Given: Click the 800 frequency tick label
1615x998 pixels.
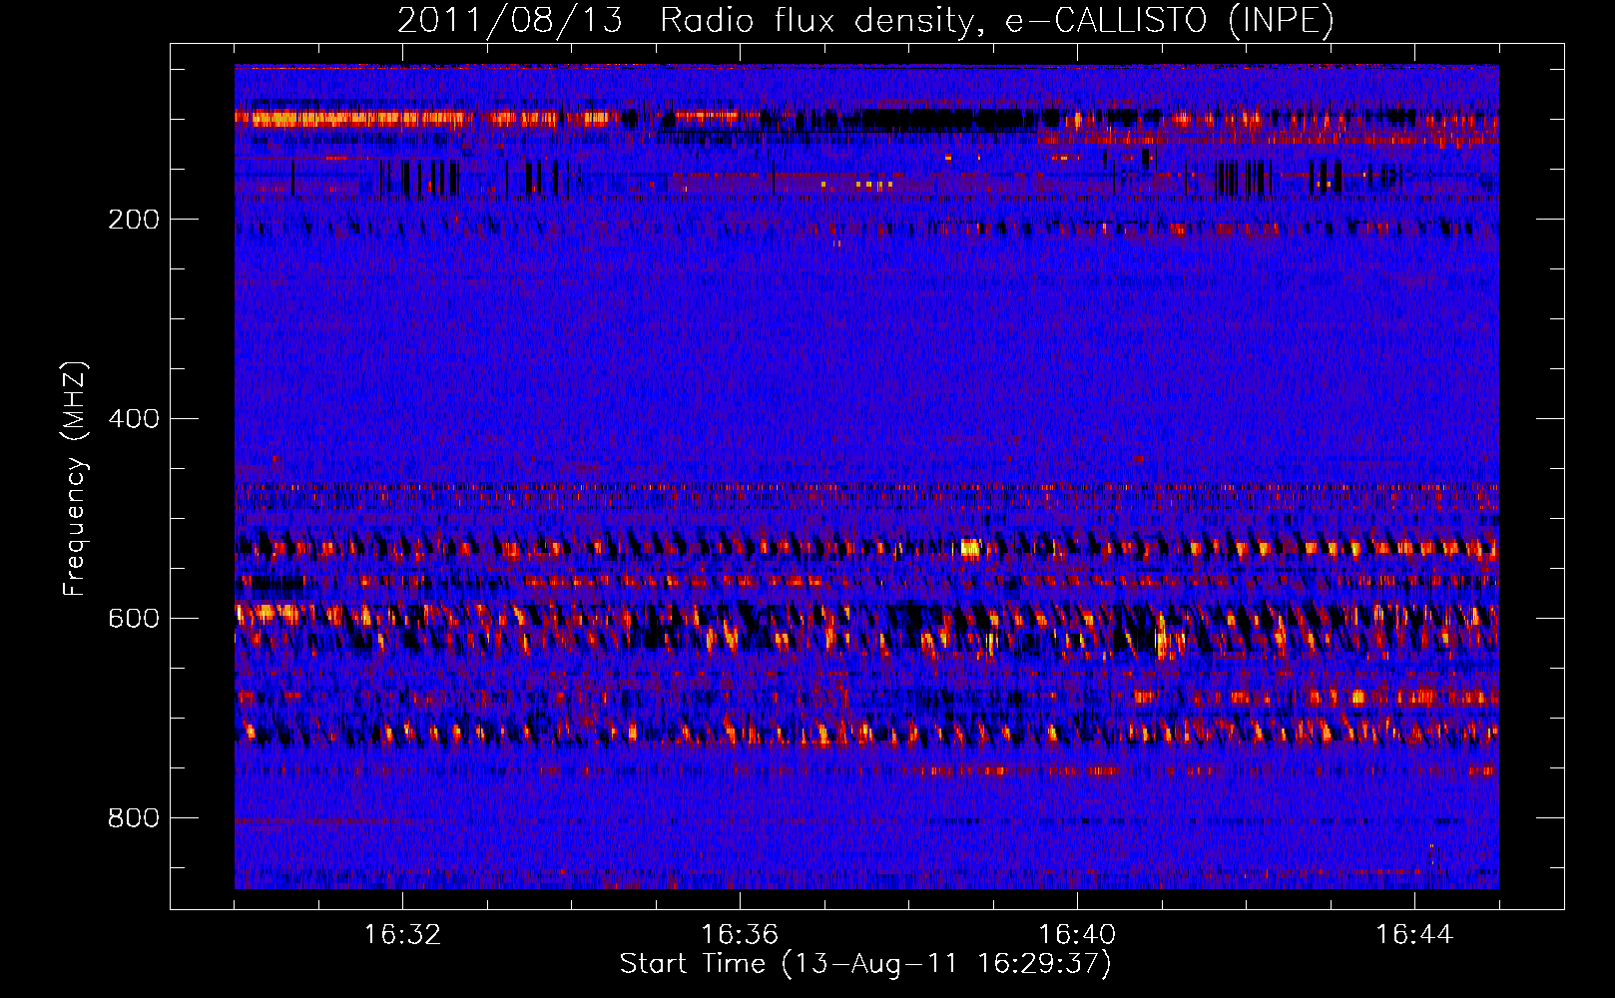Looking at the screenshot, I should pyautogui.click(x=134, y=818).
